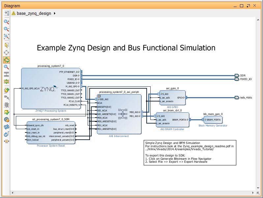
Task: Open the diagram options gear icon
Action: [6, 120]
